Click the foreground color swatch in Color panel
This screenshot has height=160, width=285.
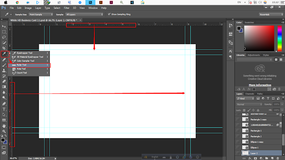point(239,28)
